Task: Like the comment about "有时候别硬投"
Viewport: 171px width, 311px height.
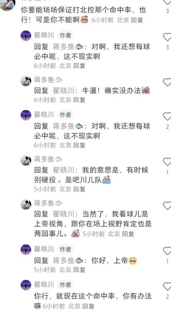Action: pyautogui.click(x=167, y=162)
